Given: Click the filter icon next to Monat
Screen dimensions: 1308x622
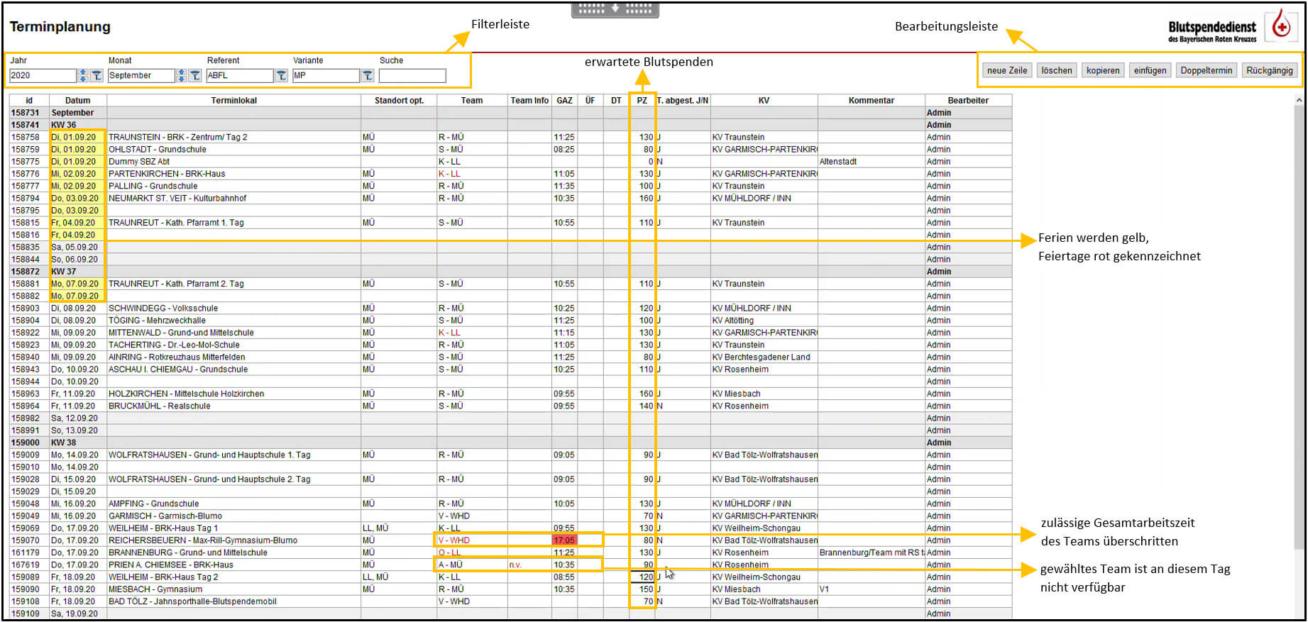Looking at the screenshot, I should tap(194, 75).
